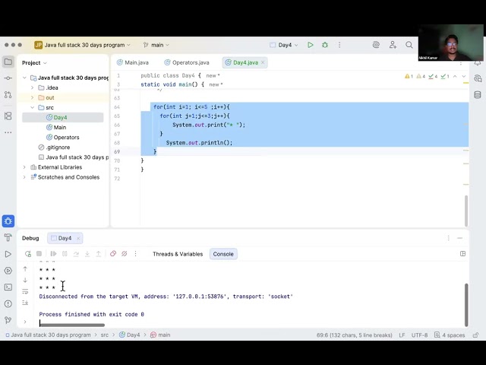Minimize the Debug tool window
The width and height of the screenshot is (486, 365).
pyautogui.click(x=460, y=238)
